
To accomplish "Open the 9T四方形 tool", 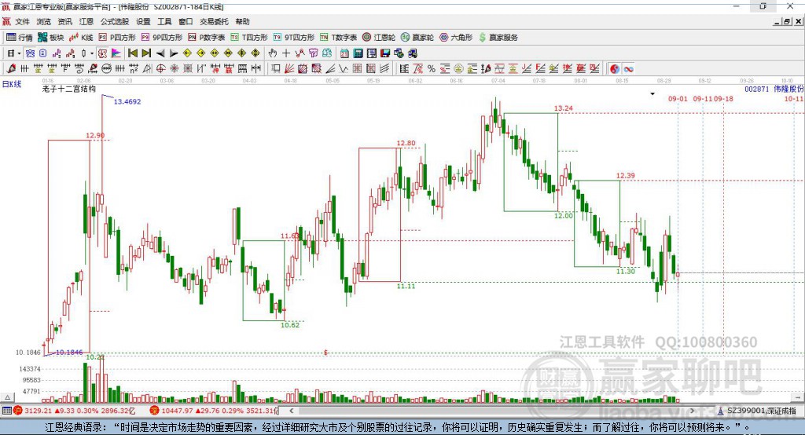I will pyautogui.click(x=294, y=38).
